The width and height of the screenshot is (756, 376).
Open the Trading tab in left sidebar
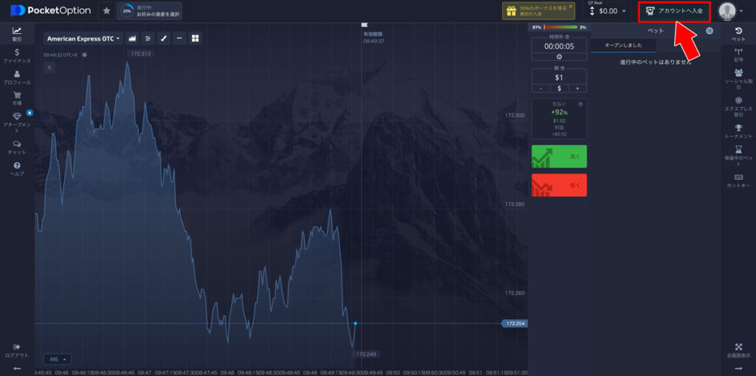16,34
